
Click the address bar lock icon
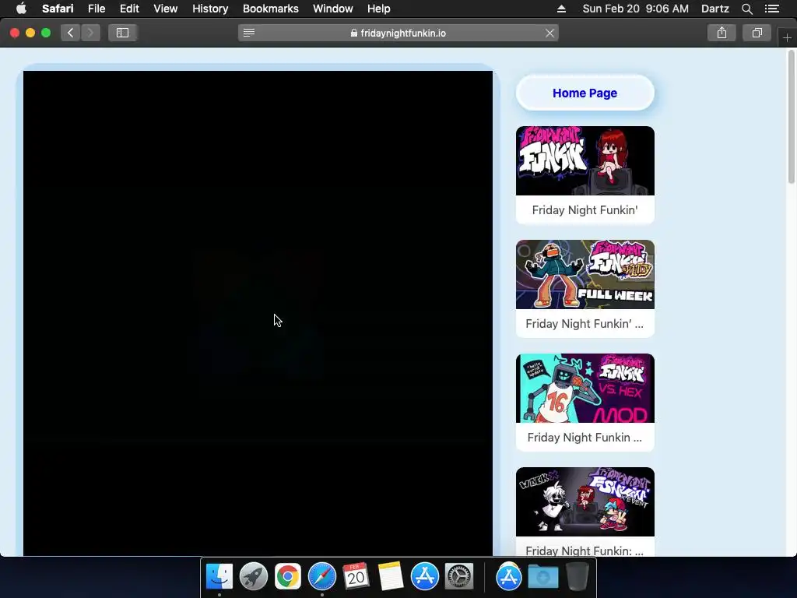(354, 33)
